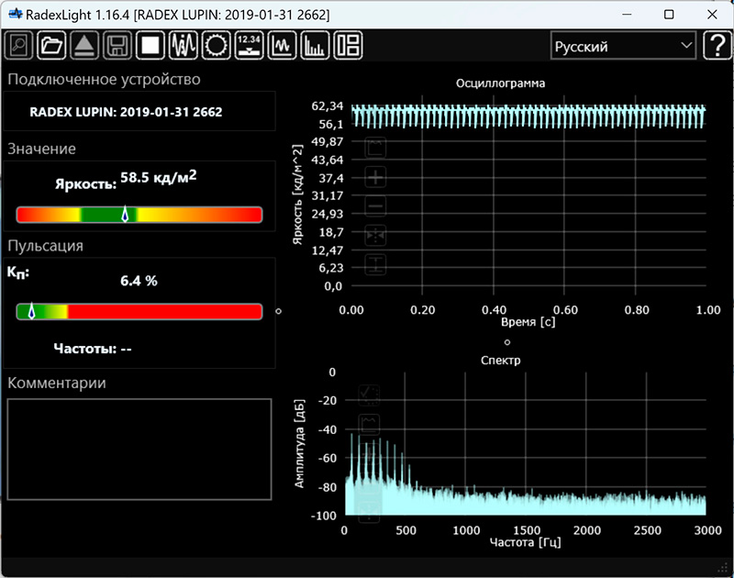Stop measurement with white square button
The width and height of the screenshot is (734, 578).
tap(150, 45)
